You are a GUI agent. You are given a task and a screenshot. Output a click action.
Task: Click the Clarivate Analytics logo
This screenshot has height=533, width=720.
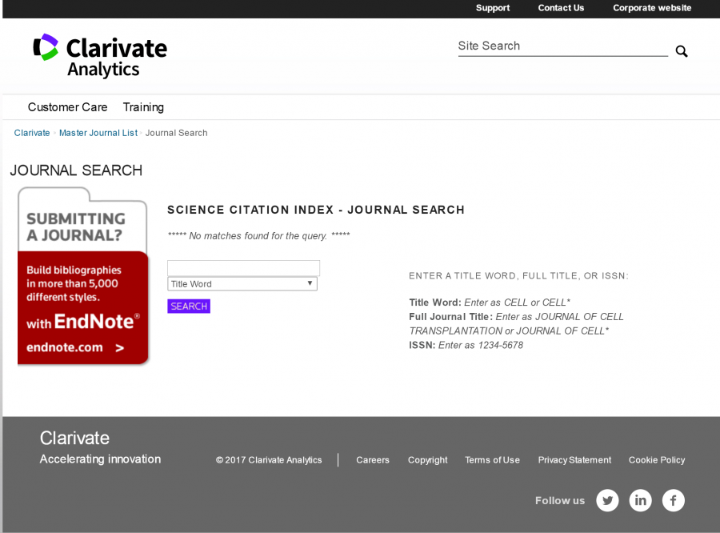coord(100,56)
